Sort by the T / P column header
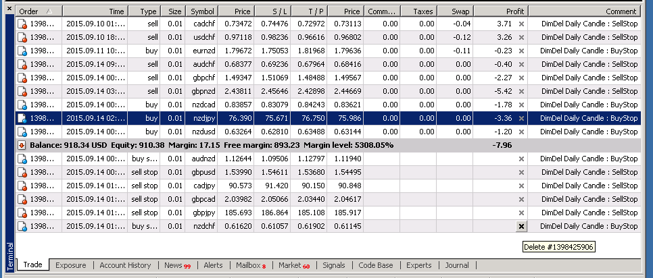 [x=309, y=11]
